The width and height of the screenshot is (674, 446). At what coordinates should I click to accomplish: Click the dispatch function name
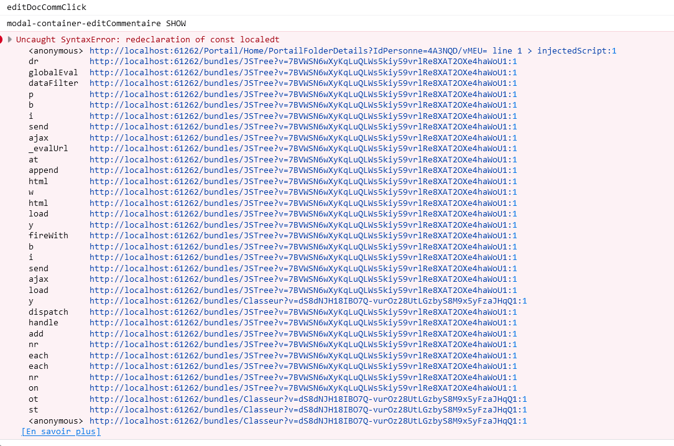click(x=48, y=312)
